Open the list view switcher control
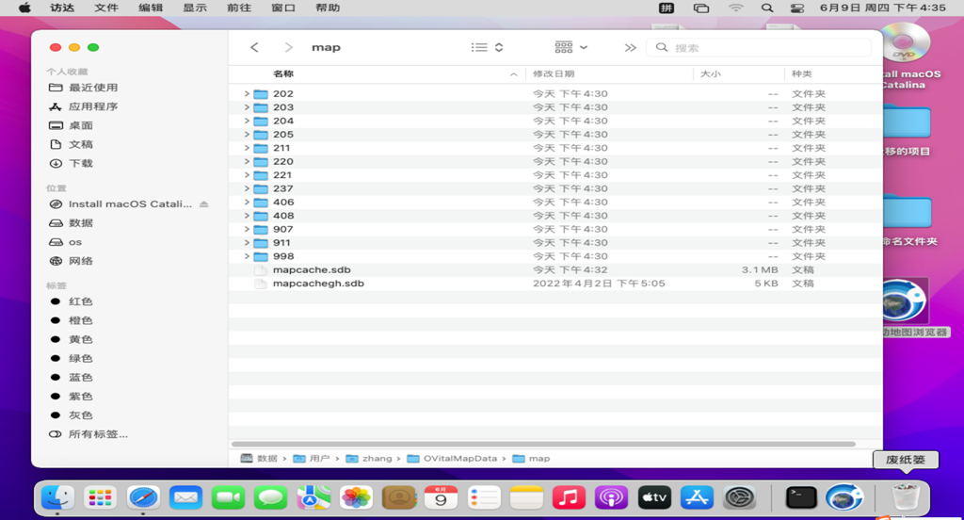This screenshot has height=520, width=964. (x=487, y=47)
